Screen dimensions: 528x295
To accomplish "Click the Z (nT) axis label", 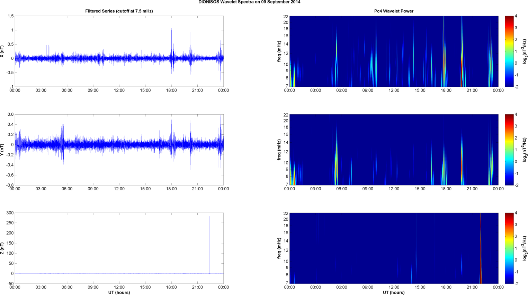I will click(2, 248).
